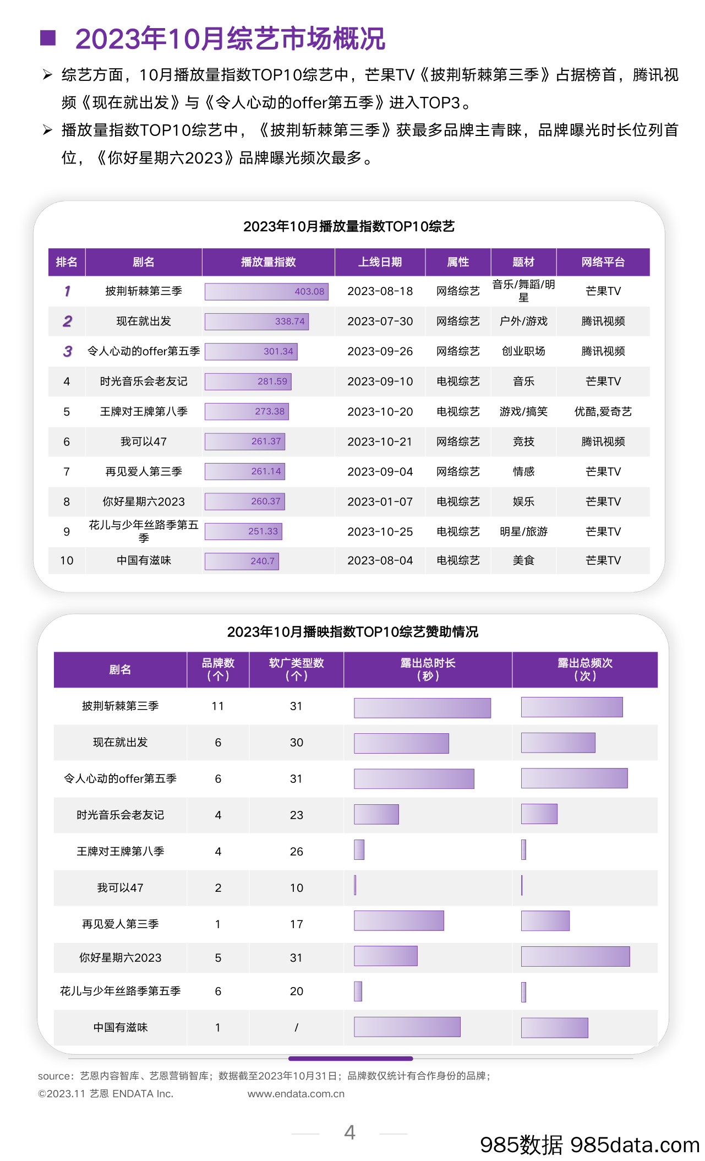This screenshot has height=1161, width=705.
Task: Click the 播放量指数 column header
Action: click(269, 262)
